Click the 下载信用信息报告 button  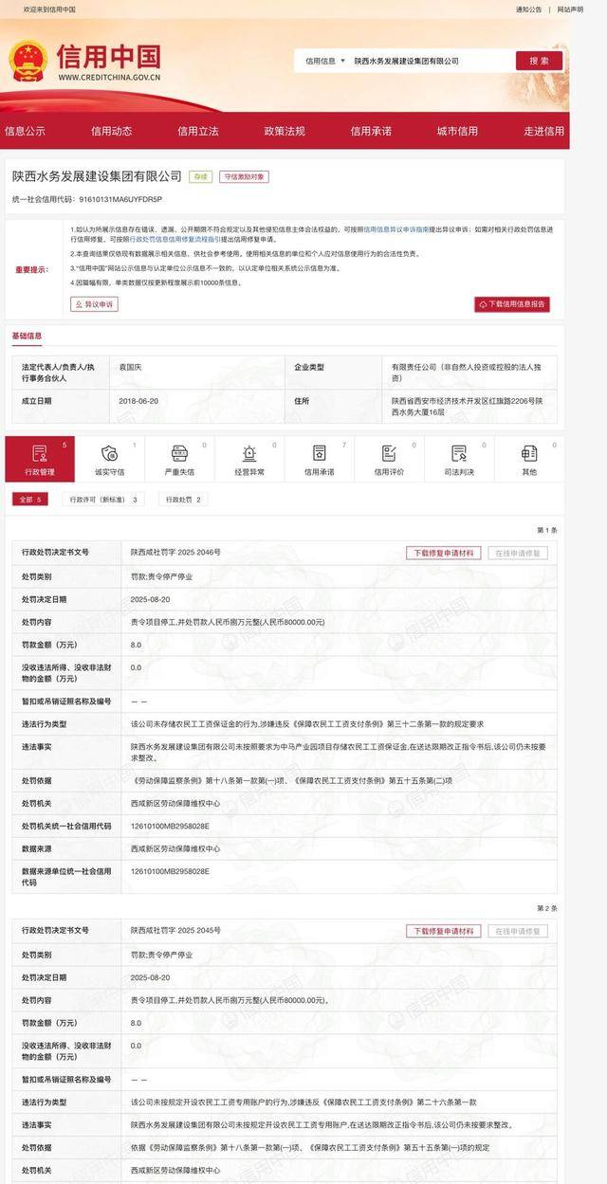(x=512, y=304)
